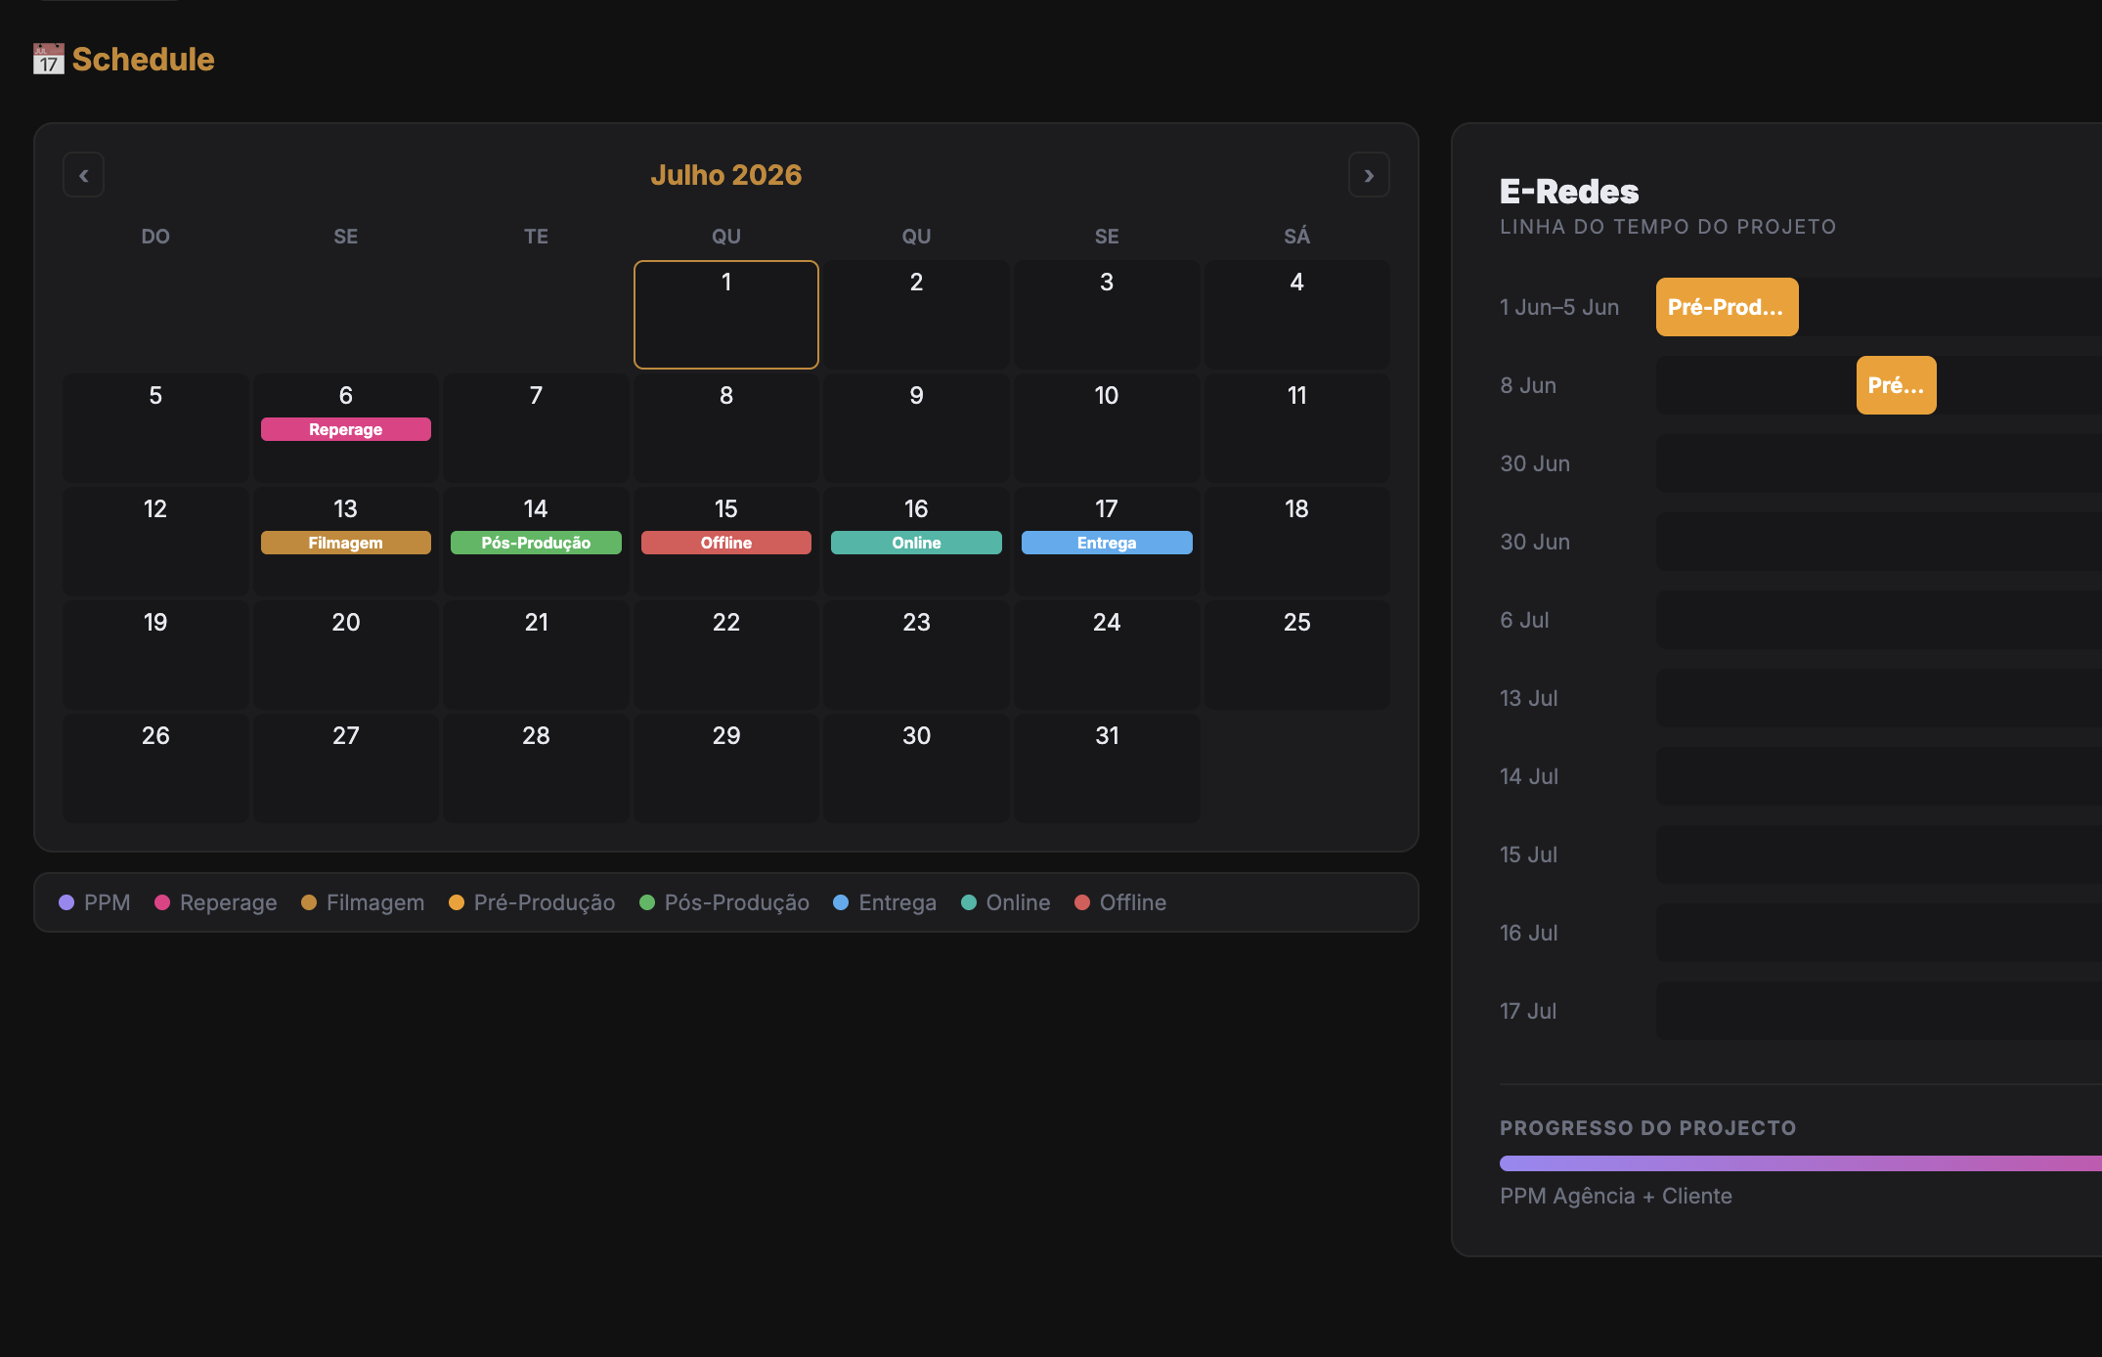Click the Filmagem legend color dot
The height and width of the screenshot is (1357, 2102).
point(309,902)
